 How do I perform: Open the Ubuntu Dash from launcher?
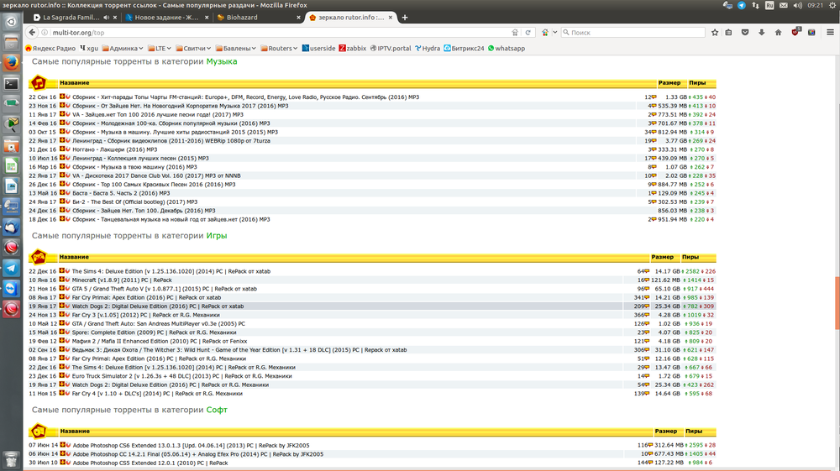11,22
